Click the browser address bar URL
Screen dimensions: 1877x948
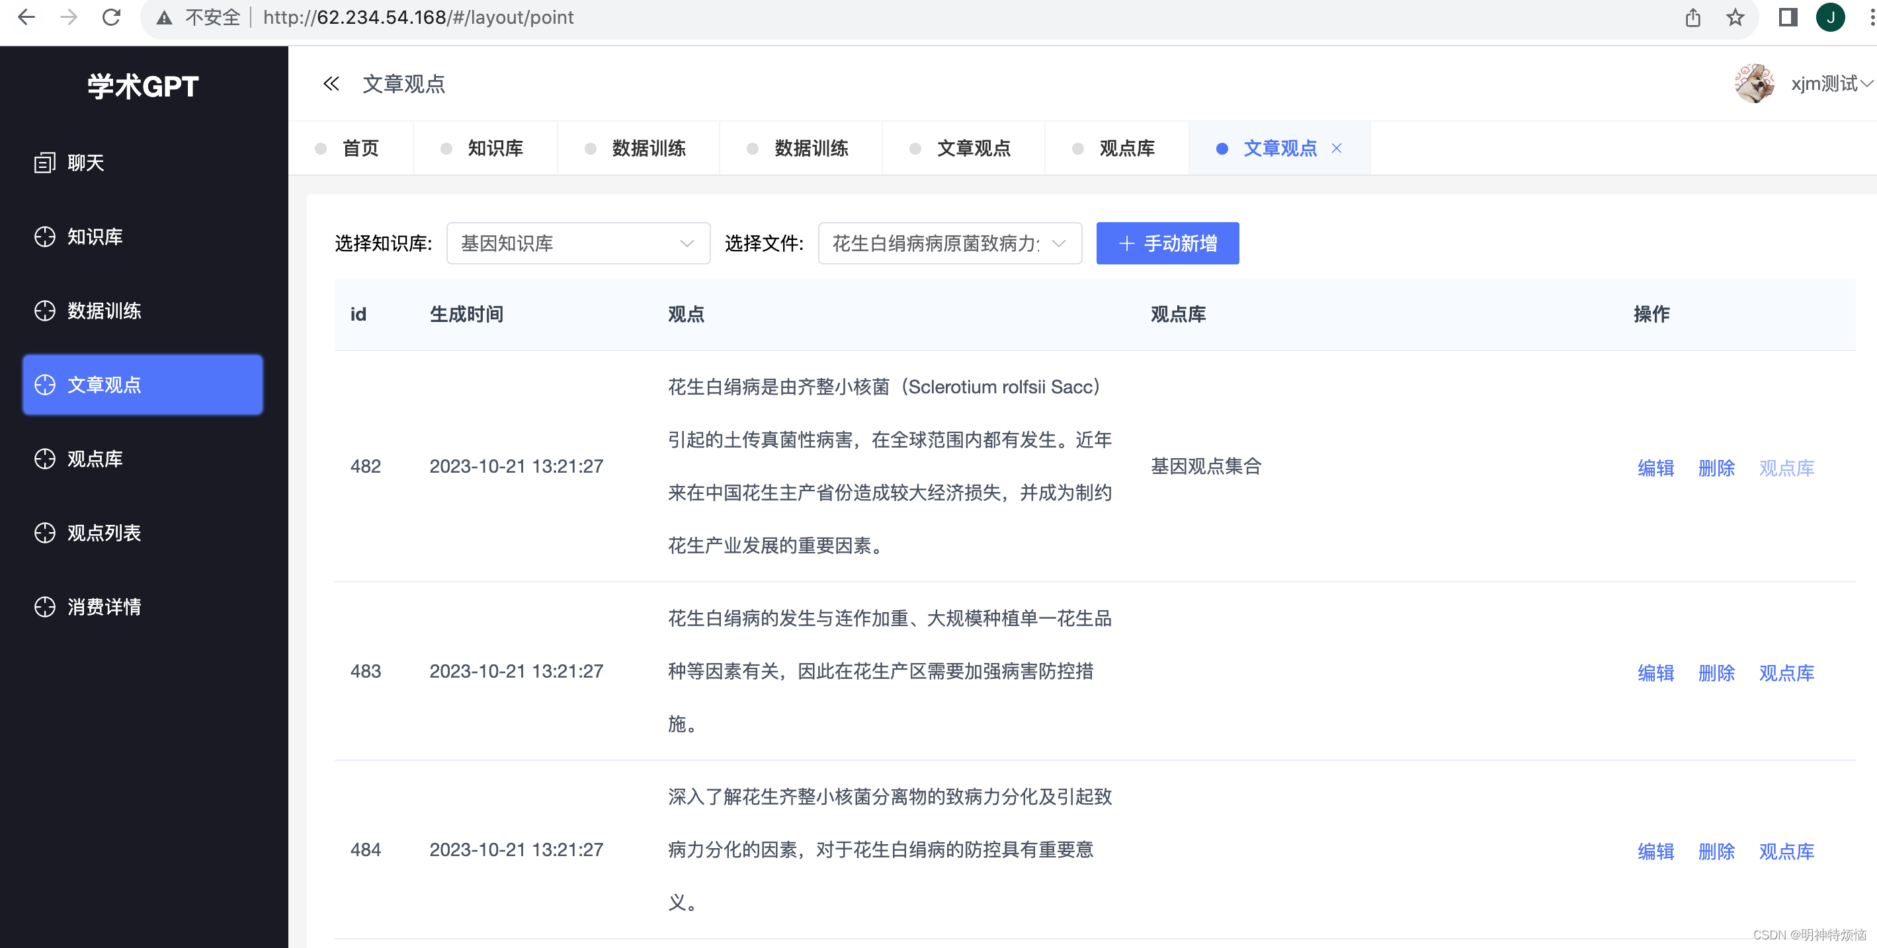click(418, 17)
